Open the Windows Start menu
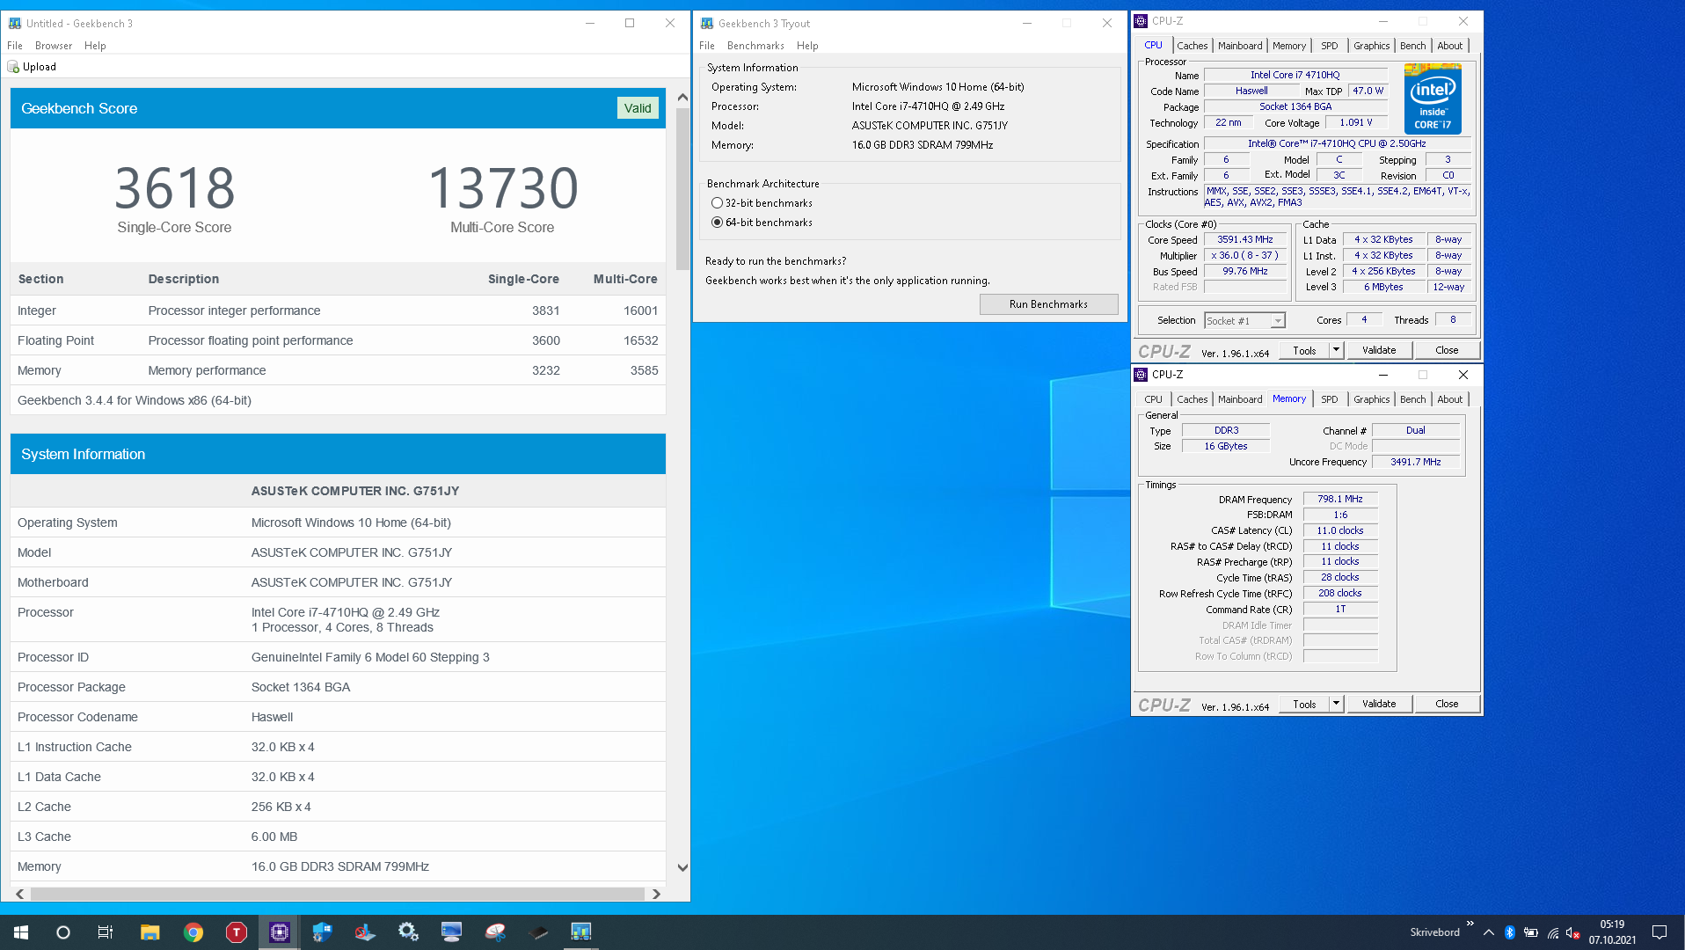 click(x=21, y=932)
